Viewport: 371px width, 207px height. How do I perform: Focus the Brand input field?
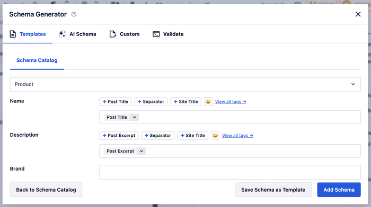(x=230, y=172)
